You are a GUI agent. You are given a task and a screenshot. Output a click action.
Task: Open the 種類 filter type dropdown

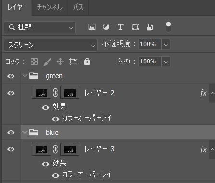pos(39,27)
